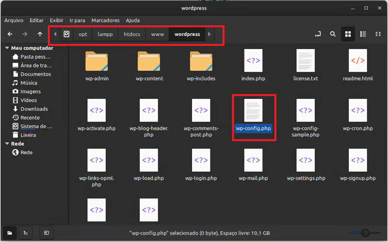
Task: Open the Marcadores menu
Action: click(105, 20)
